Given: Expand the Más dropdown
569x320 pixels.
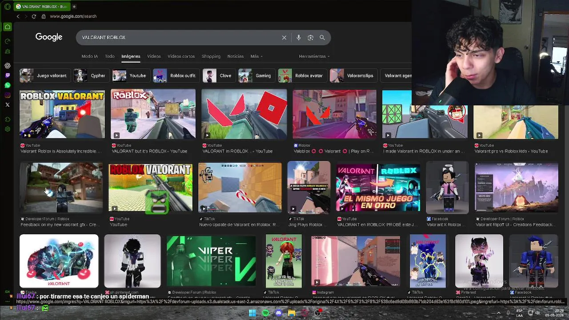Looking at the screenshot, I should 256,56.
